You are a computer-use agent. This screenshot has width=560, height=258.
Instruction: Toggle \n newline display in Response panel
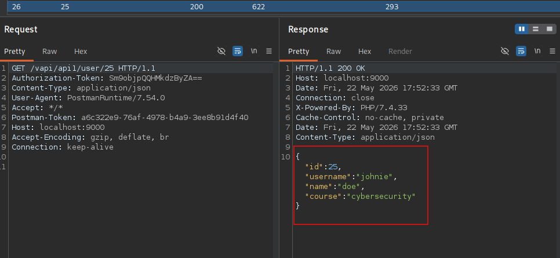click(x=537, y=51)
